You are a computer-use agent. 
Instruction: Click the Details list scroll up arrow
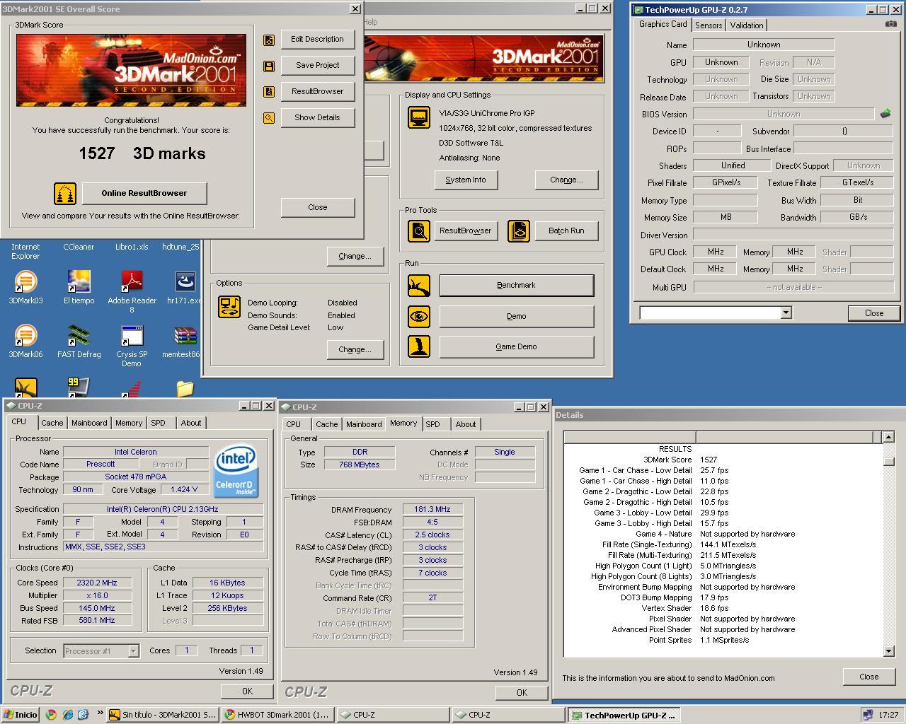tap(888, 437)
